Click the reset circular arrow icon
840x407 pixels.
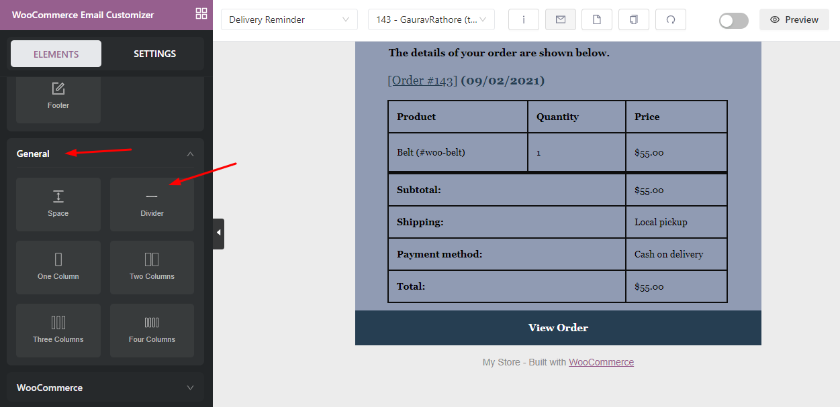[671, 19]
